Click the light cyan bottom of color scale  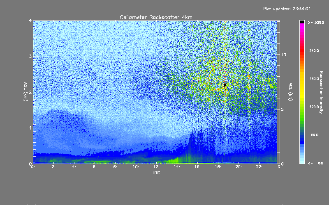302,161
